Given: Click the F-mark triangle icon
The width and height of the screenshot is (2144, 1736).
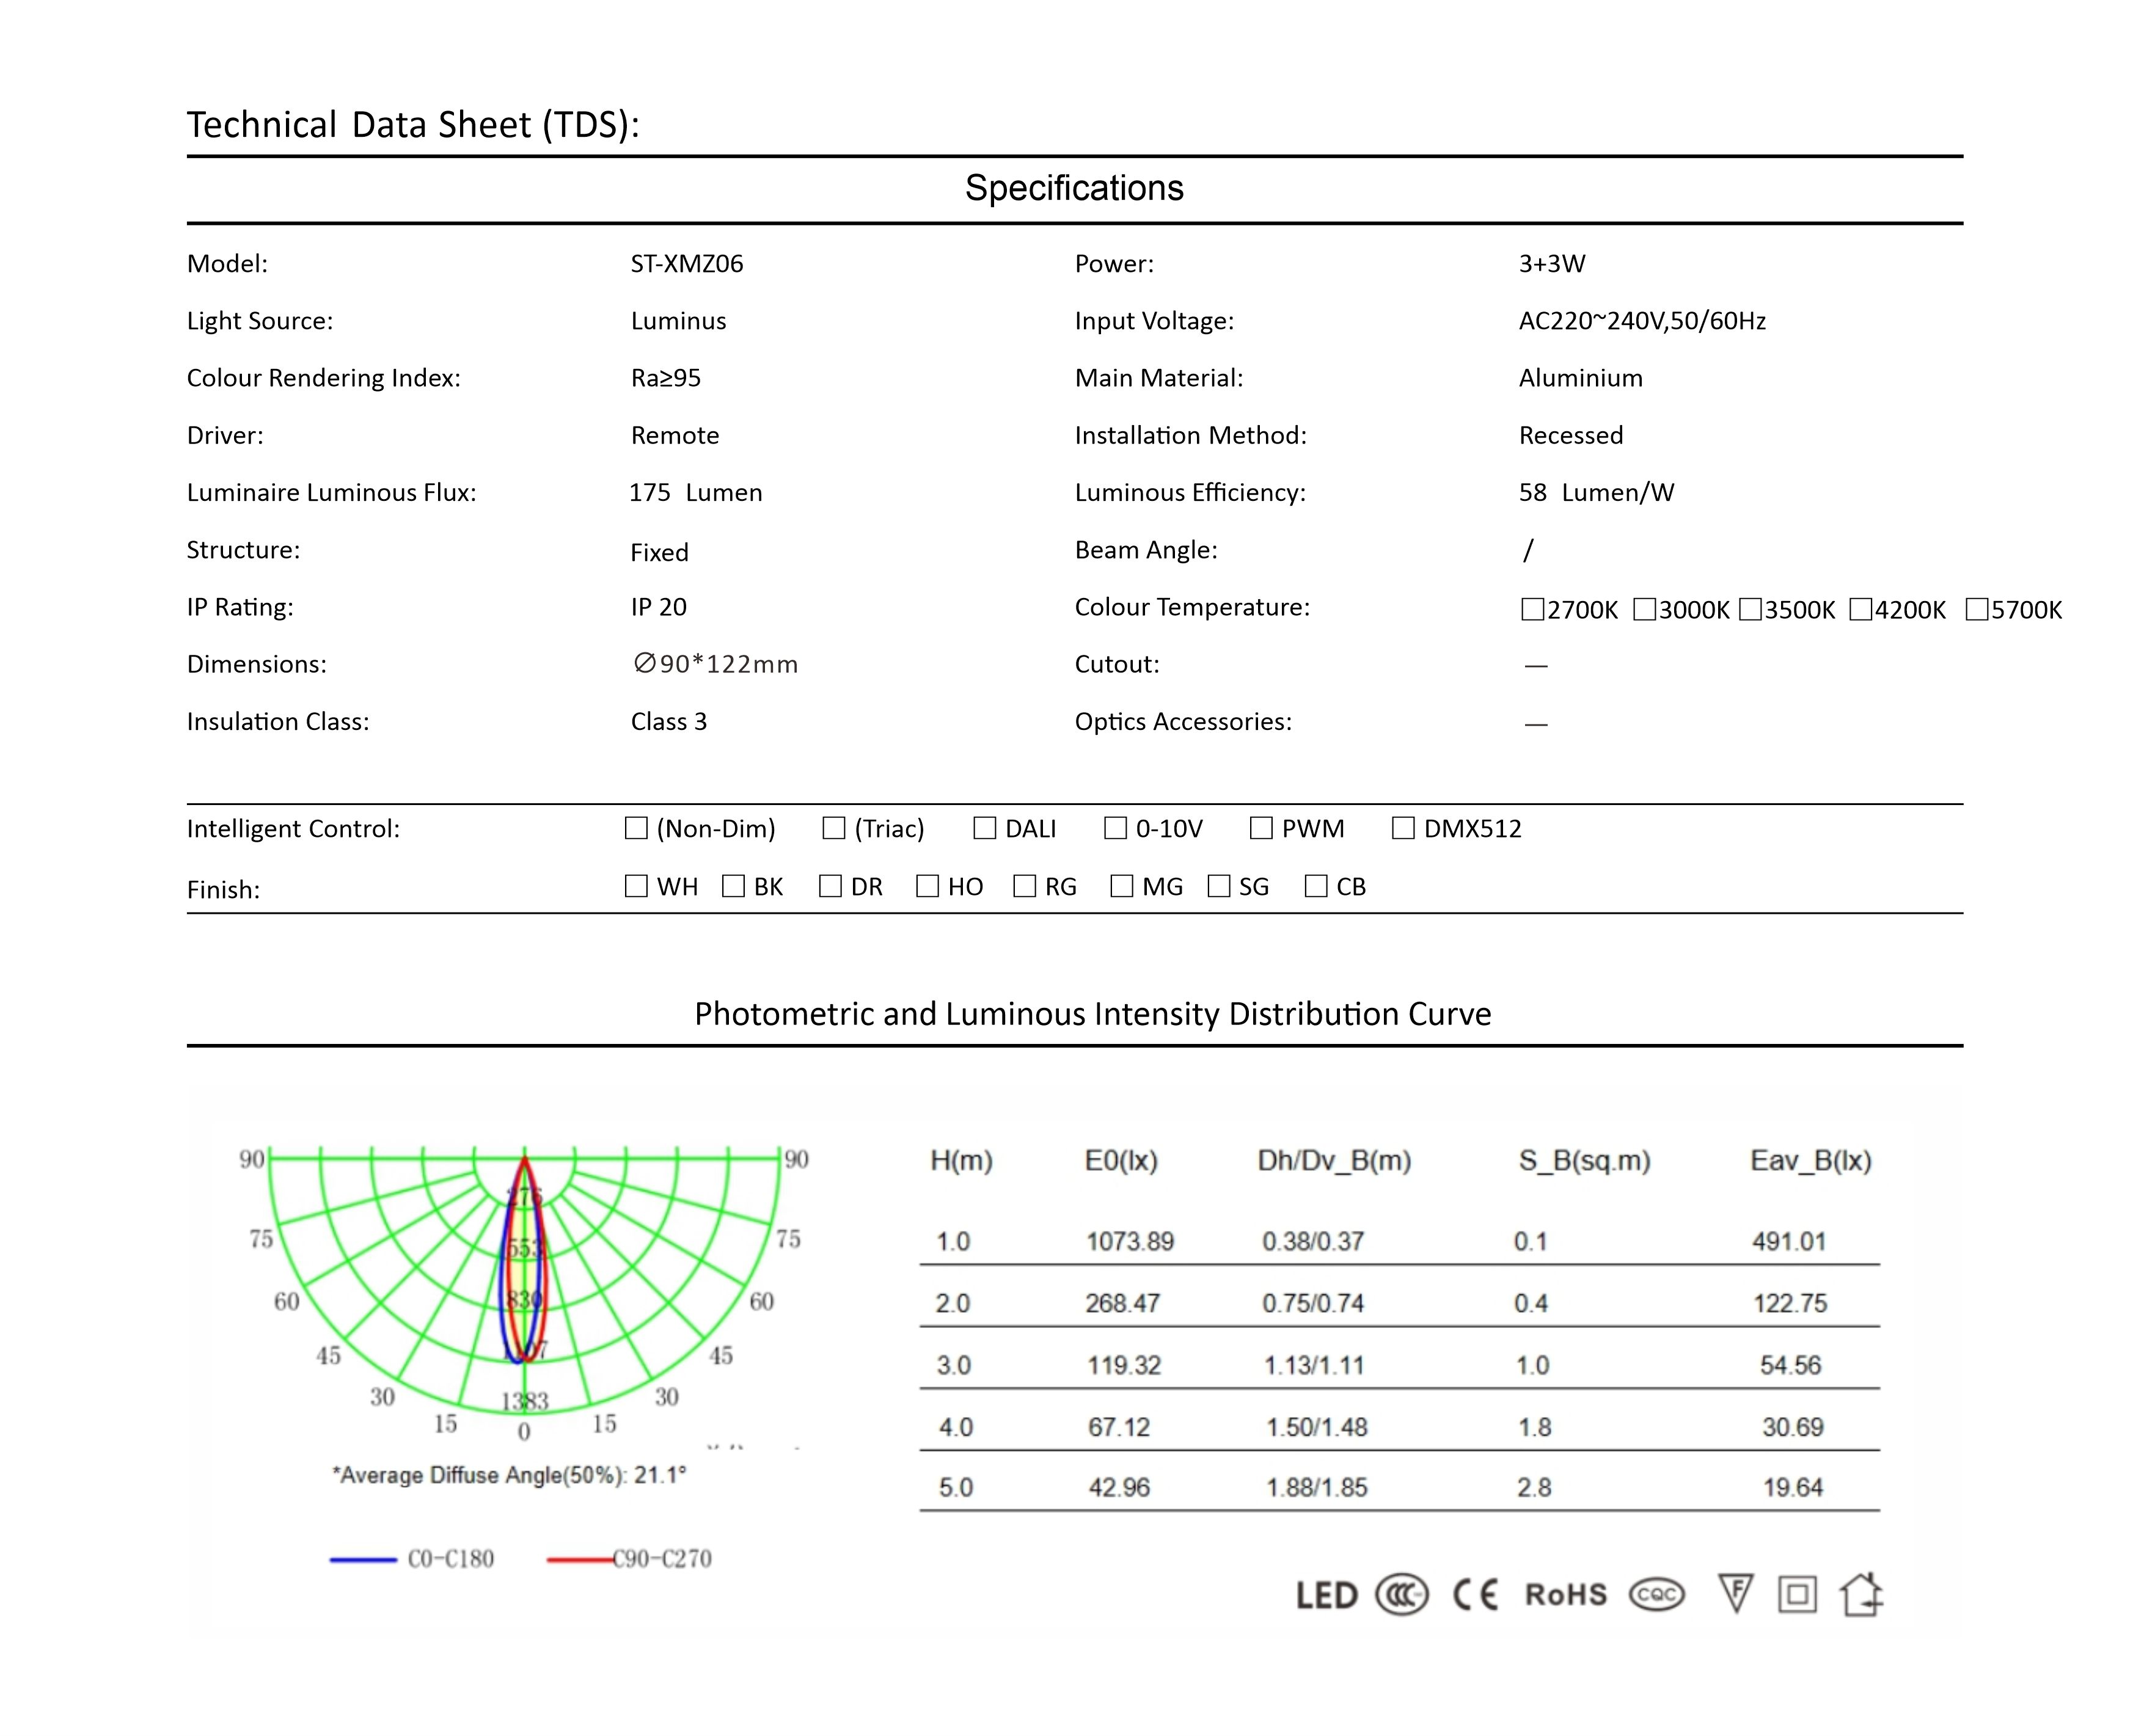Looking at the screenshot, I should point(1735,1593).
